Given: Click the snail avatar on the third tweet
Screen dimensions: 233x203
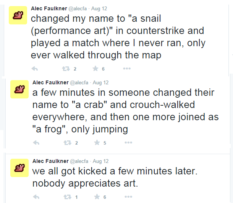Looking at the screenshot, I should tap(18, 168).
